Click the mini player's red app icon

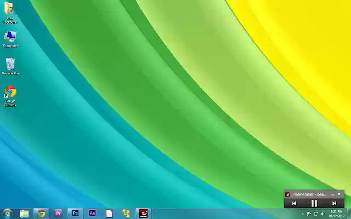pos(287,194)
